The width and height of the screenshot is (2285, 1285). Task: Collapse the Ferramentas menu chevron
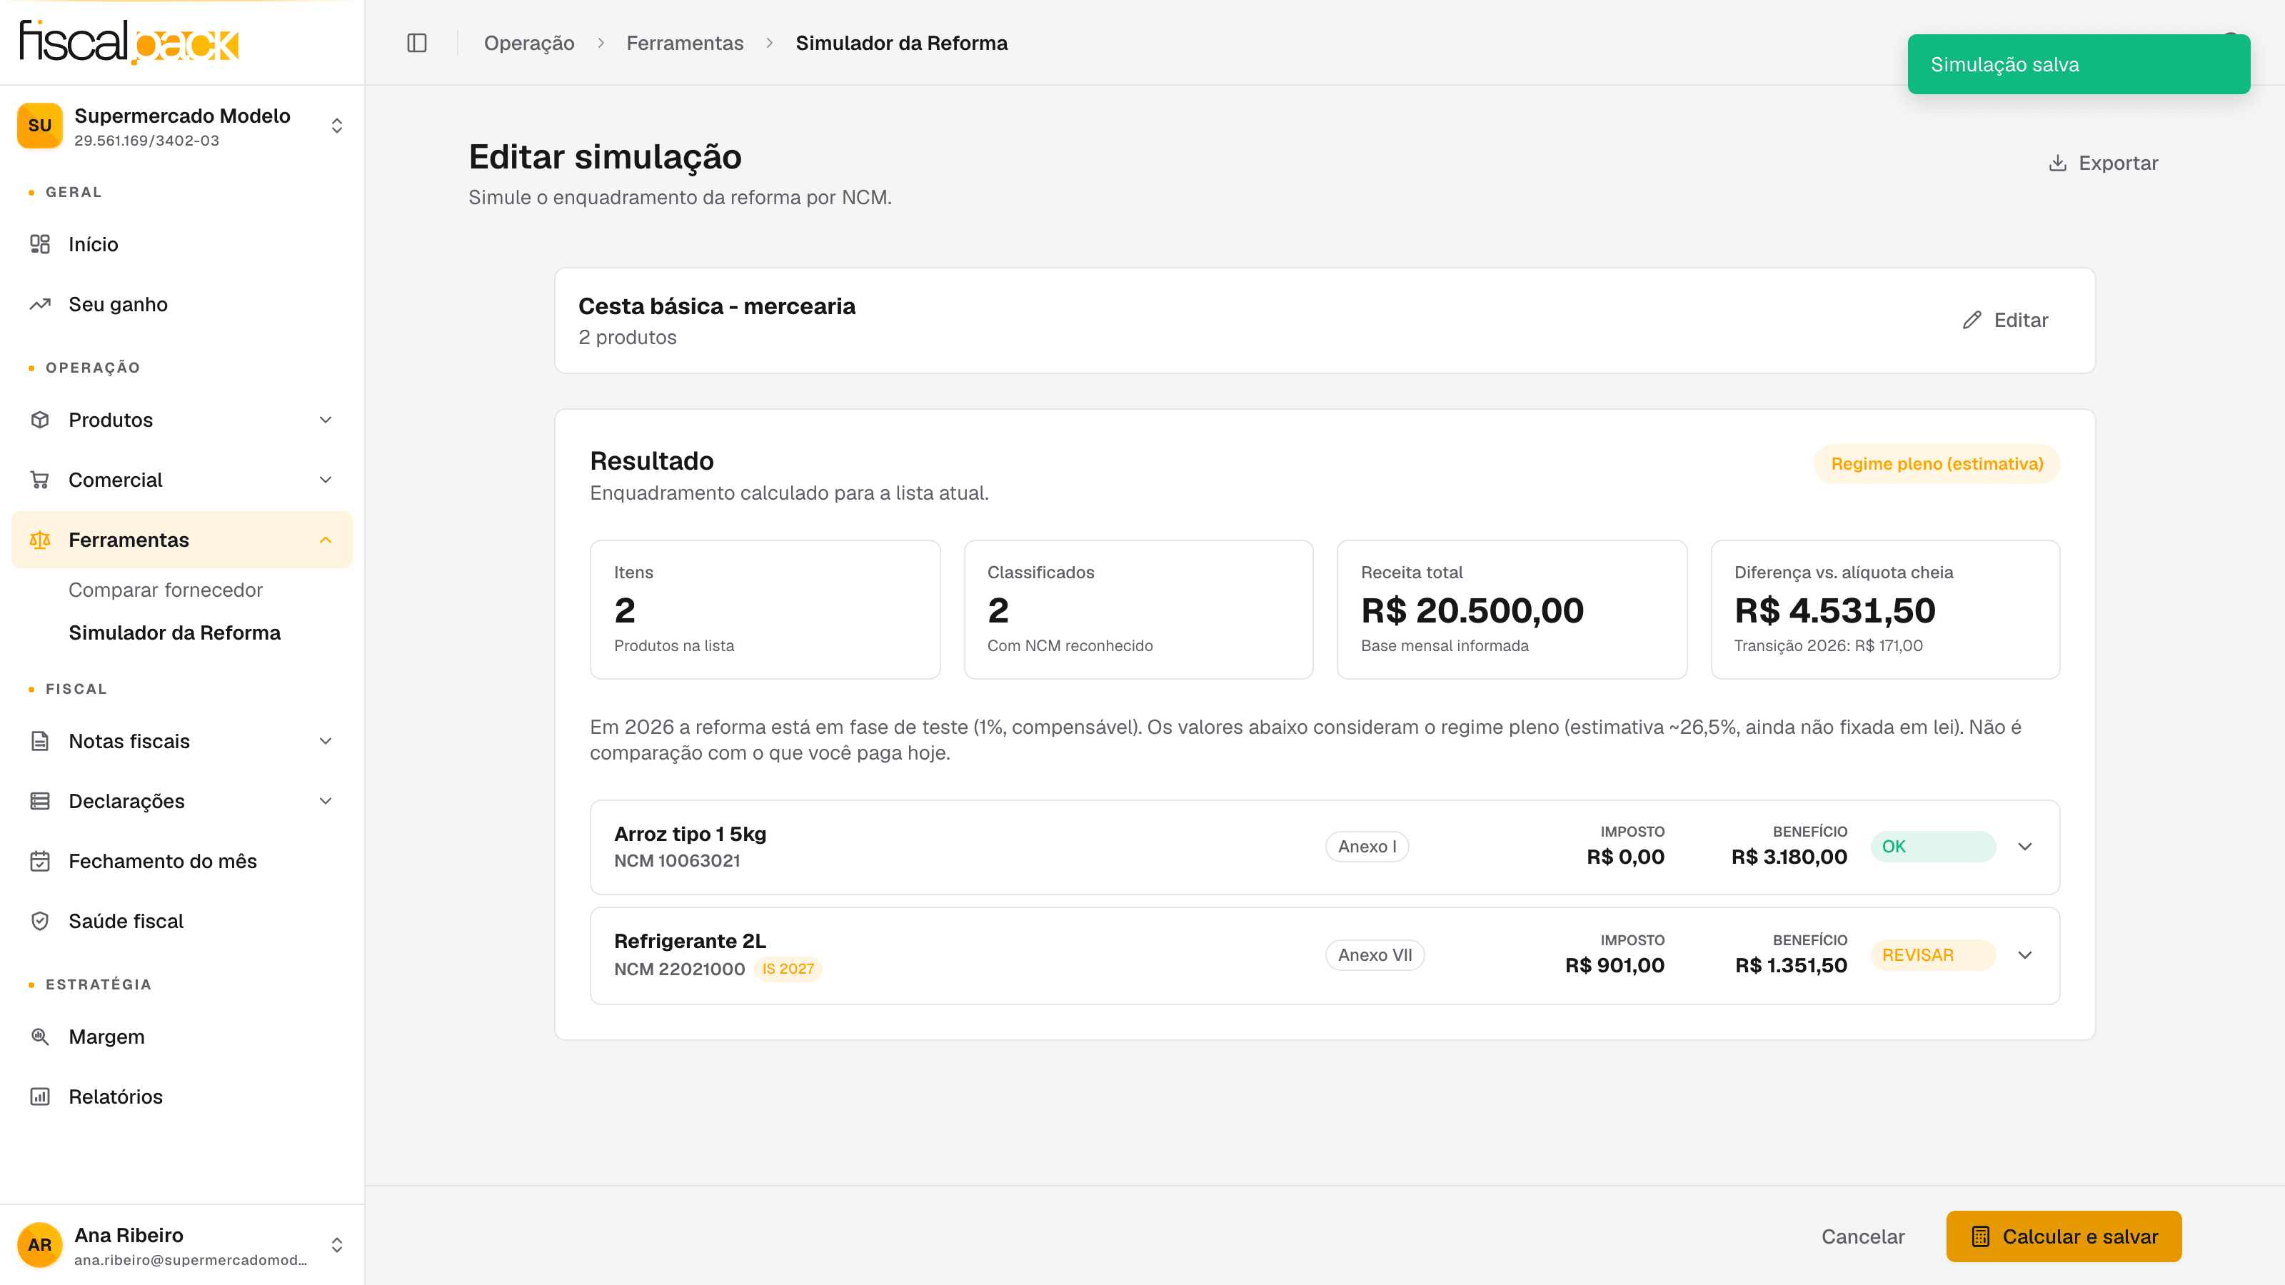coord(326,540)
